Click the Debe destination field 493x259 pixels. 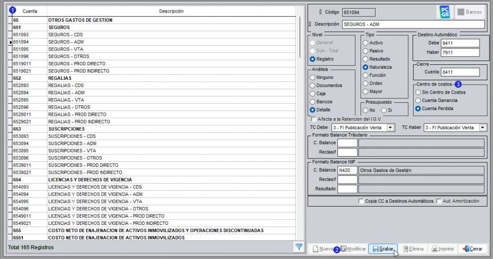(x=460, y=43)
